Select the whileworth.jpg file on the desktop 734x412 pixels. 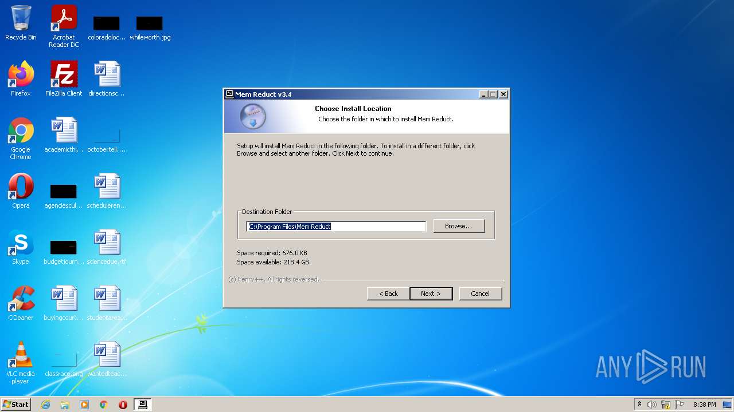click(150, 27)
